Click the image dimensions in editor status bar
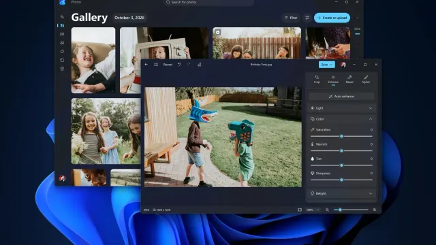This screenshot has height=245, width=436. (x=161, y=210)
